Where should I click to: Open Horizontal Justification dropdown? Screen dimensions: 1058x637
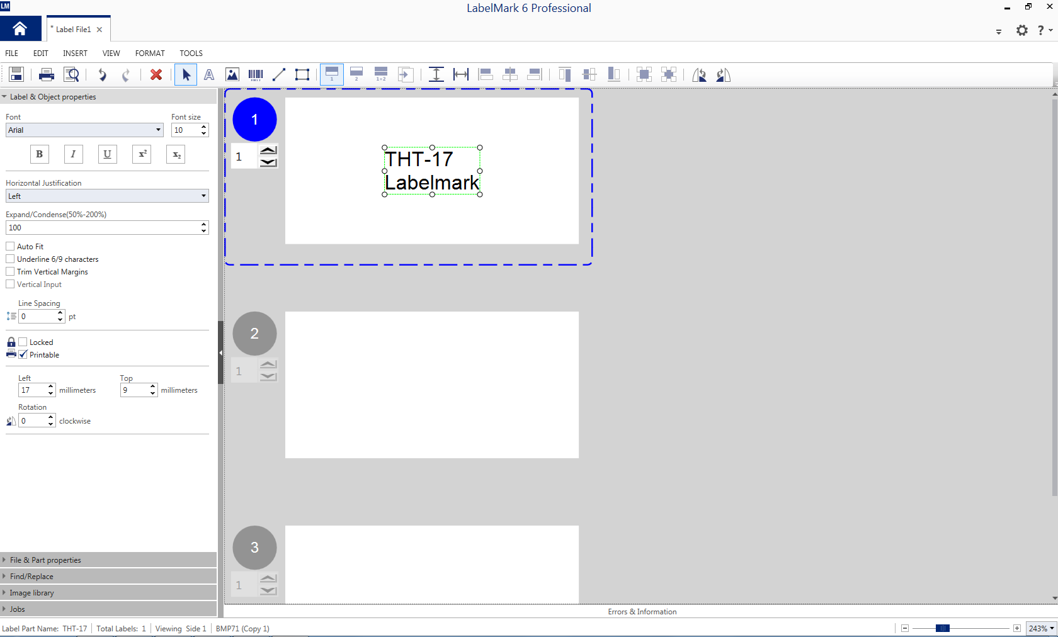point(107,196)
